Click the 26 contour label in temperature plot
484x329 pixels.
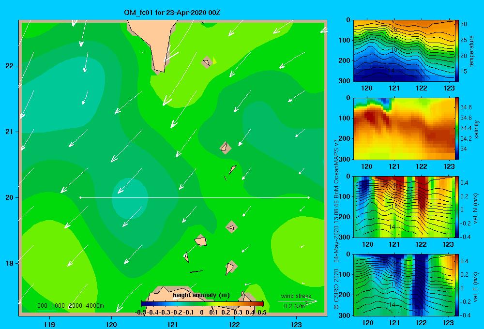tap(393, 30)
